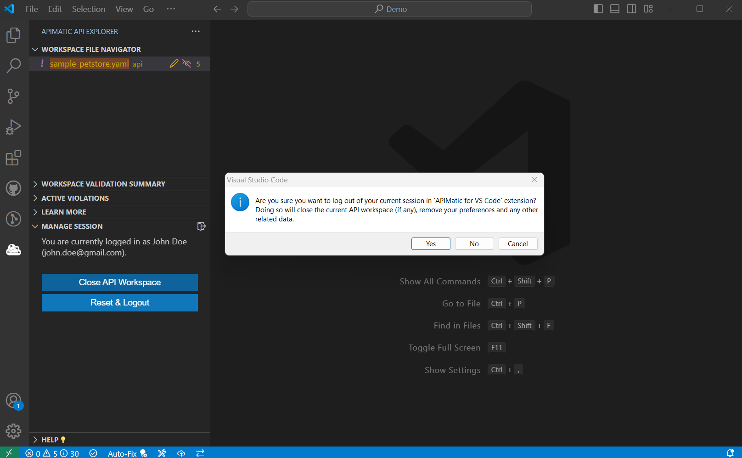Viewport: 742px width, 458px height.
Task: Click Cancel in the logout dialog
Action: coord(518,244)
